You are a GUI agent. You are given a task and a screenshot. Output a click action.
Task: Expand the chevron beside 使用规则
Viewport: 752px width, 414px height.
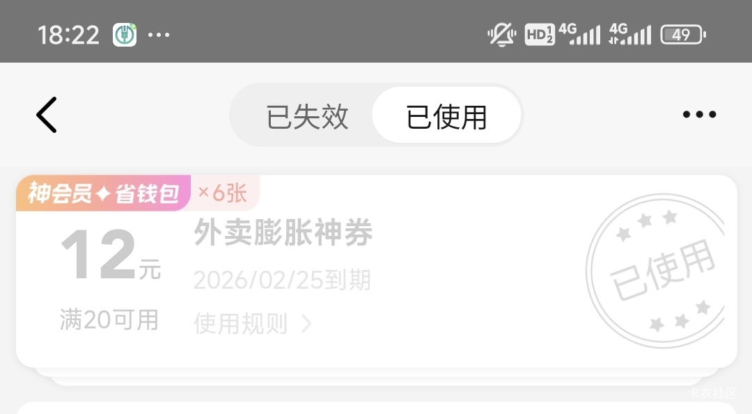click(306, 324)
